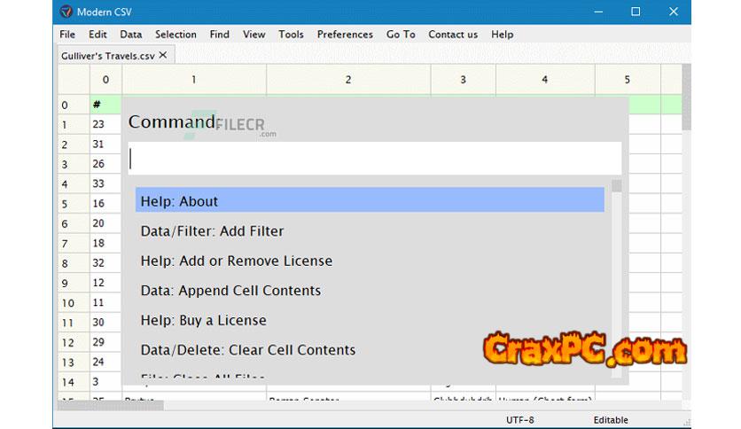Click the Contact us menu item

click(x=452, y=35)
